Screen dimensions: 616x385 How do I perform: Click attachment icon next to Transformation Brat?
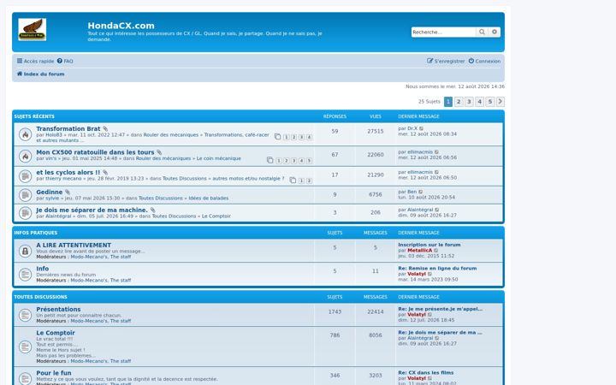105,129
